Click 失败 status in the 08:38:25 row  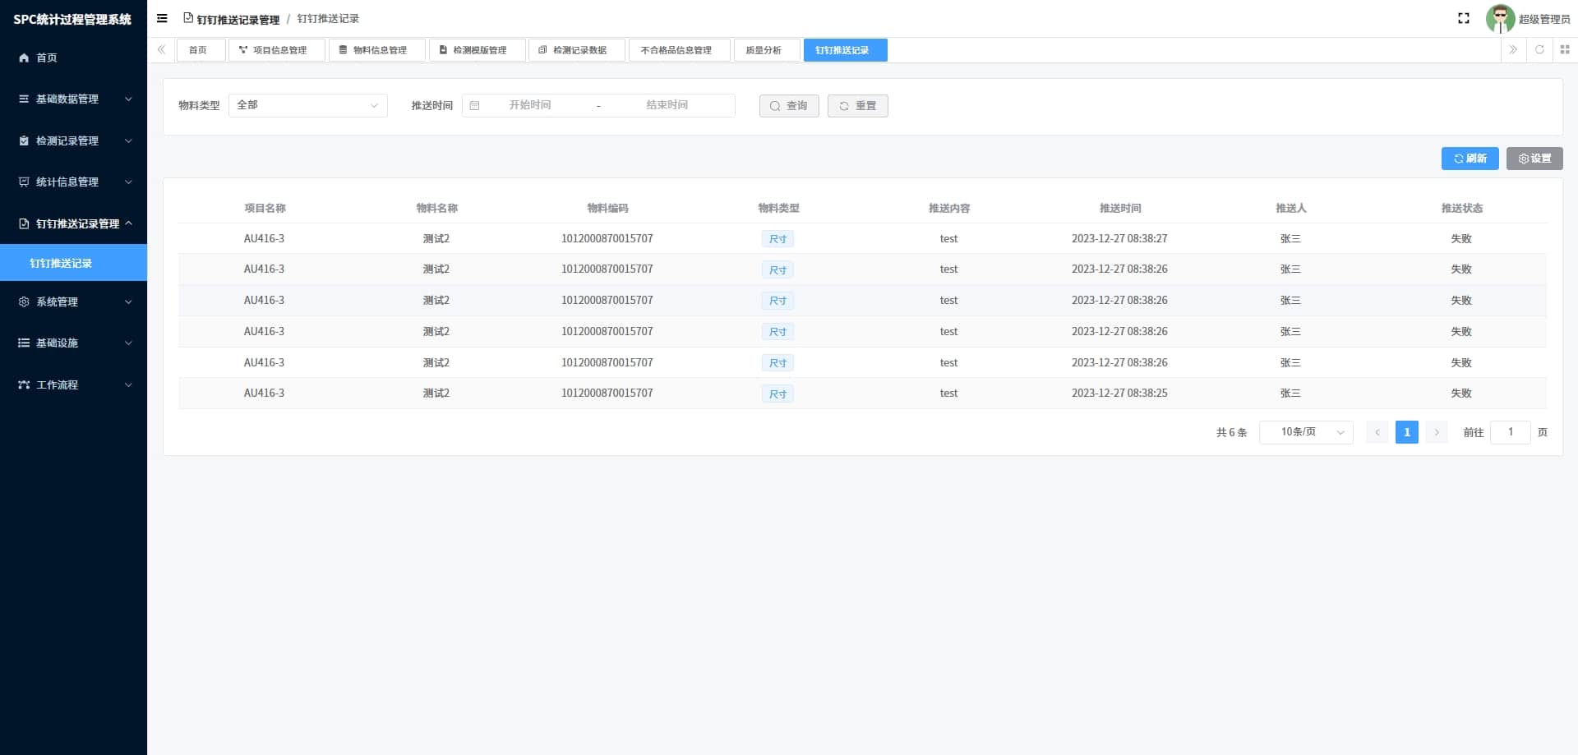click(1461, 394)
